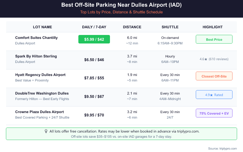Click the DAILY / 7-DAY column header

point(94,27)
